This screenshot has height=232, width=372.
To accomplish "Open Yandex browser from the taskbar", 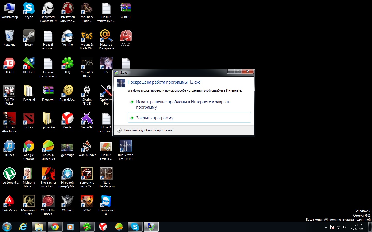I will [103, 227].
